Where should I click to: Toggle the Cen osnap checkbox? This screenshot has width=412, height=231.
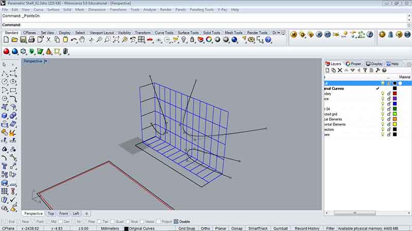point(60,222)
